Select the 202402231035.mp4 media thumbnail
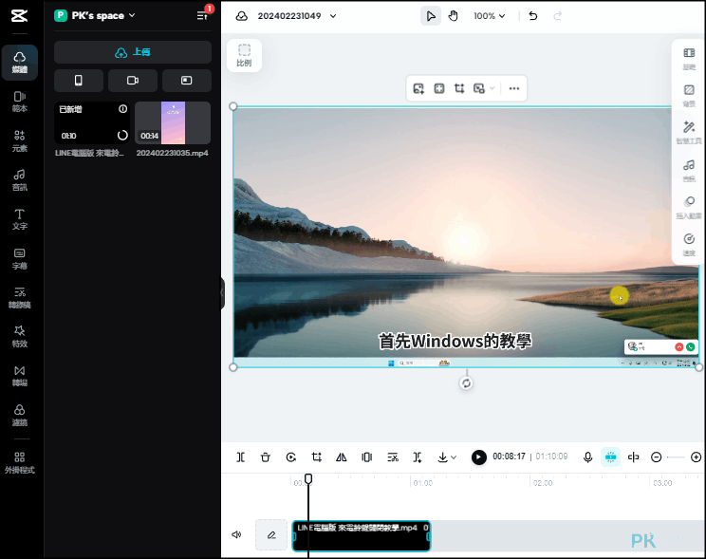Viewport: 706px width, 559px height. [173, 122]
